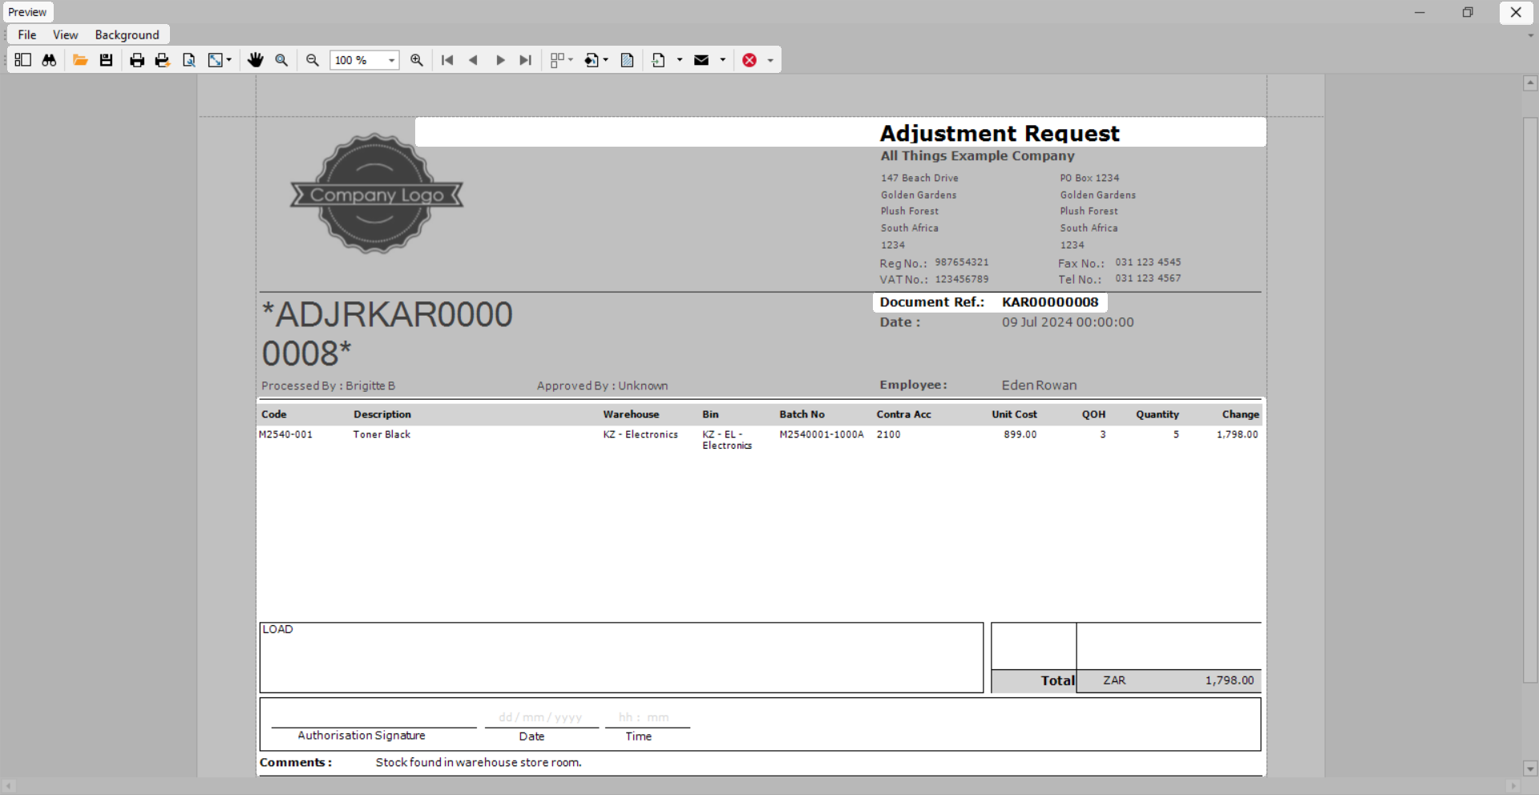Jump to the first page
The height and width of the screenshot is (795, 1539).
(447, 60)
